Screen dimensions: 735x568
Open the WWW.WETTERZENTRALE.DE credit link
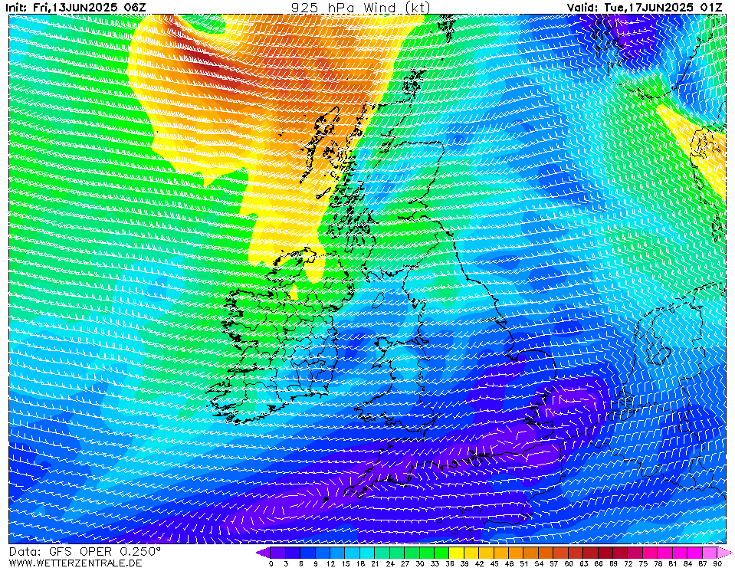pyautogui.click(x=75, y=563)
